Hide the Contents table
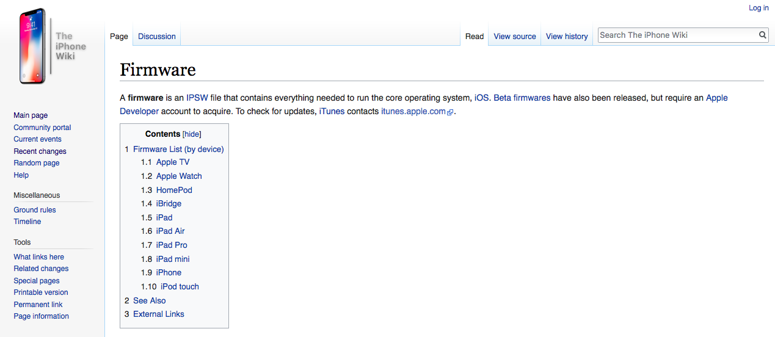This screenshot has width=775, height=337. tap(192, 134)
